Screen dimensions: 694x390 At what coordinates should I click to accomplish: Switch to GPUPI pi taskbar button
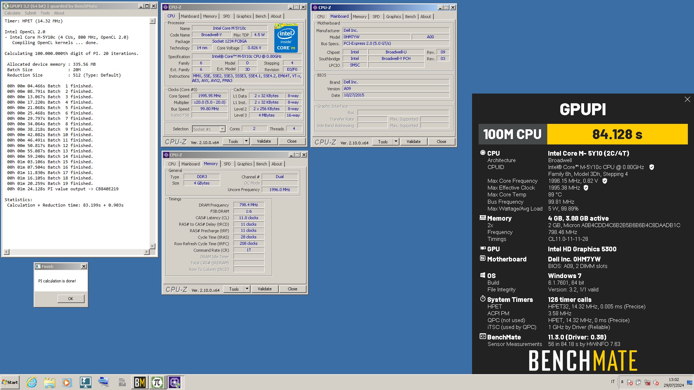(157, 382)
